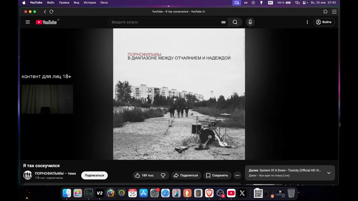Click the Поделиться share button
Screen dimensions: 358x201
click(186, 175)
